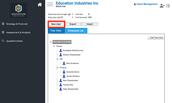Collapse the HR tree branch
Screen dimensions: 172x103
(57, 59)
